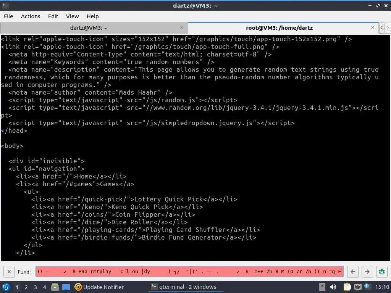Open the View menu
391x293 pixels.
click(x=72, y=16)
